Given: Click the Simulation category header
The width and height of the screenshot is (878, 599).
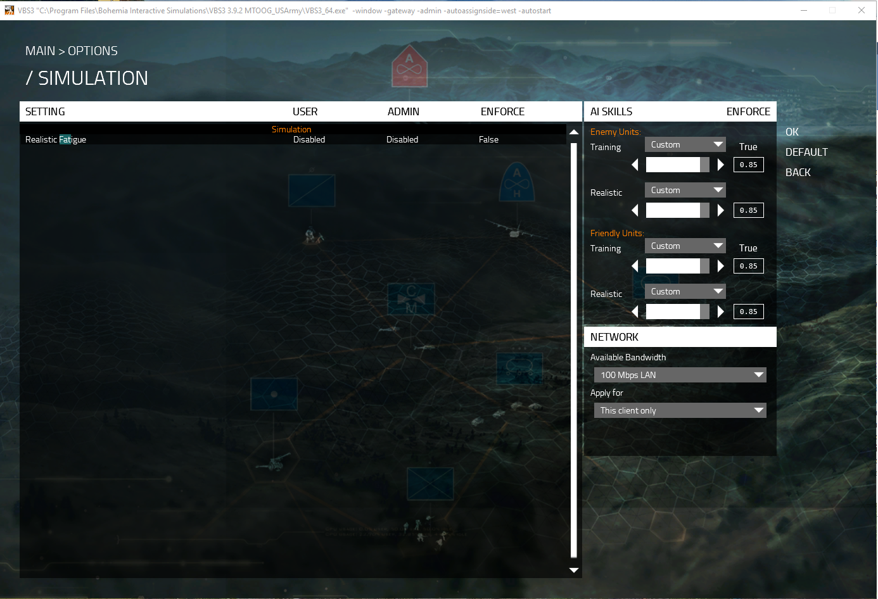Looking at the screenshot, I should click(x=291, y=129).
